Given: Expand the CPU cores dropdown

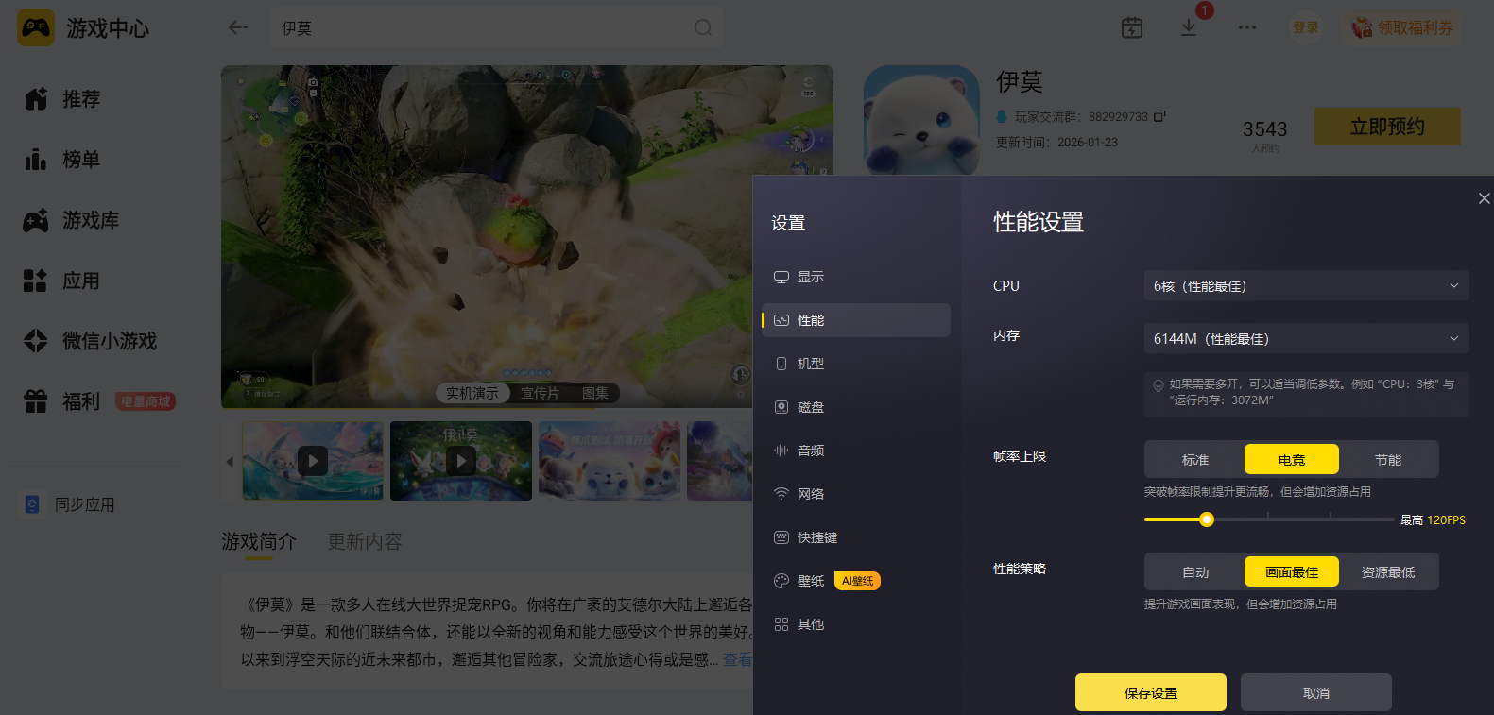Looking at the screenshot, I should coord(1307,285).
